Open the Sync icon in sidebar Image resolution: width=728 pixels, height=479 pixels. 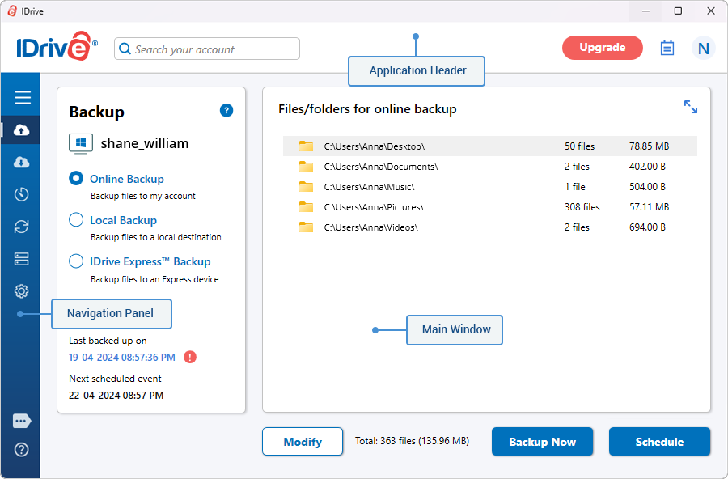[22, 227]
